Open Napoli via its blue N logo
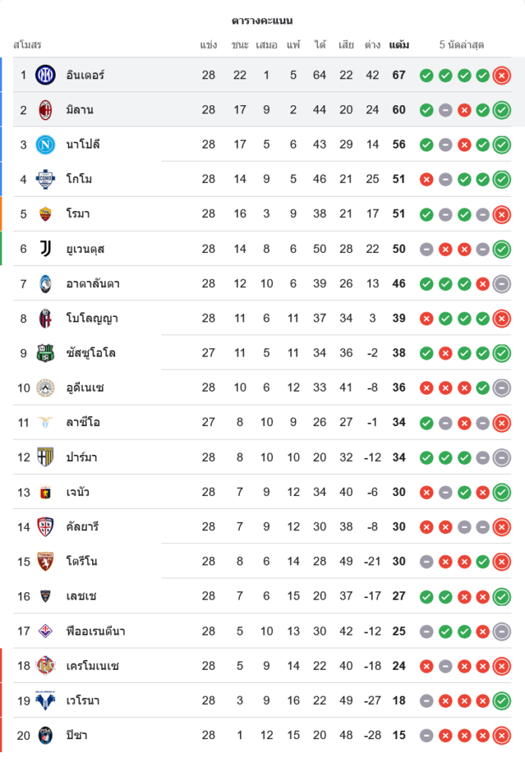Viewport: 525px width, 762px height. [x=46, y=144]
